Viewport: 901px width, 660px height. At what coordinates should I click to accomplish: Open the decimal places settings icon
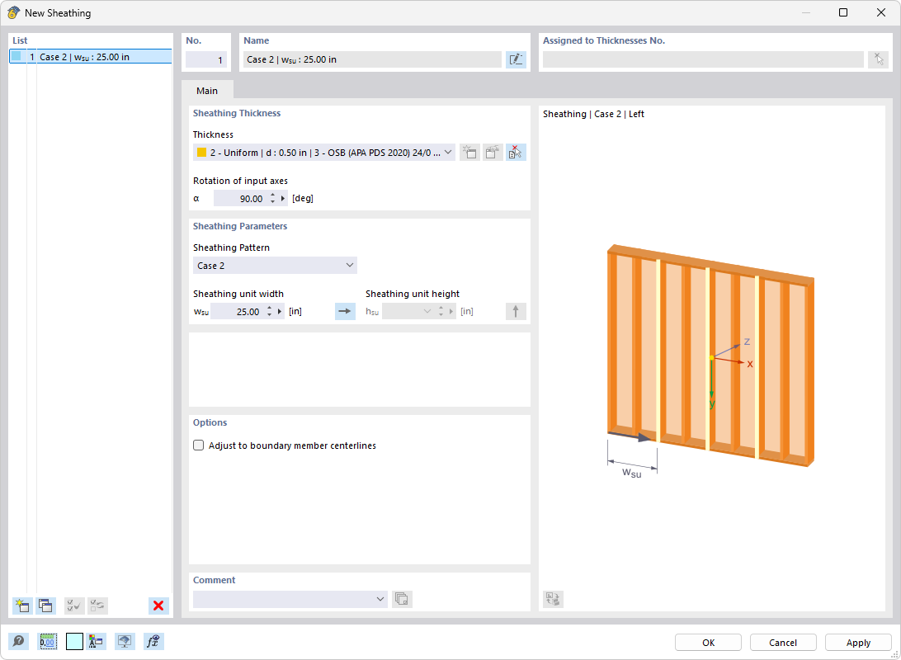48,641
